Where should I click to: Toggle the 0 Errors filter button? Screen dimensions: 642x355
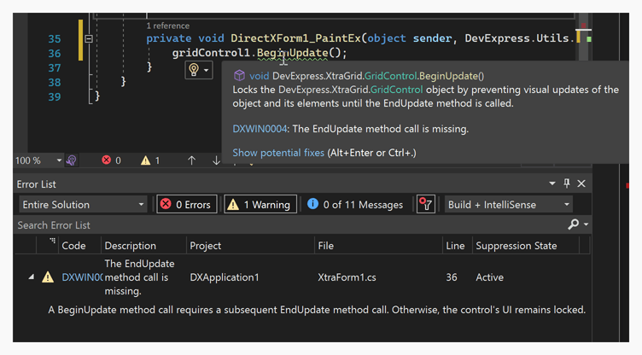click(187, 204)
